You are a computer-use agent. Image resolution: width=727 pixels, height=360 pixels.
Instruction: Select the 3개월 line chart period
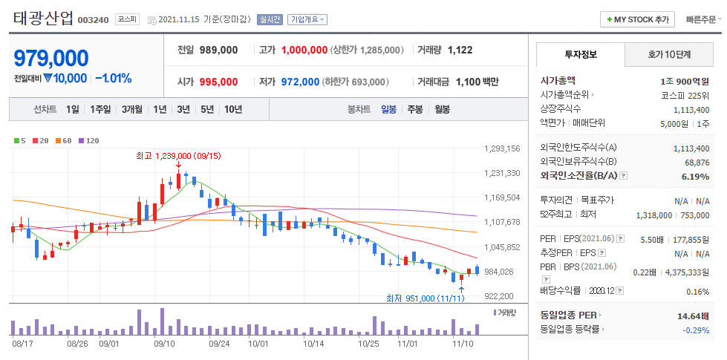pos(132,110)
